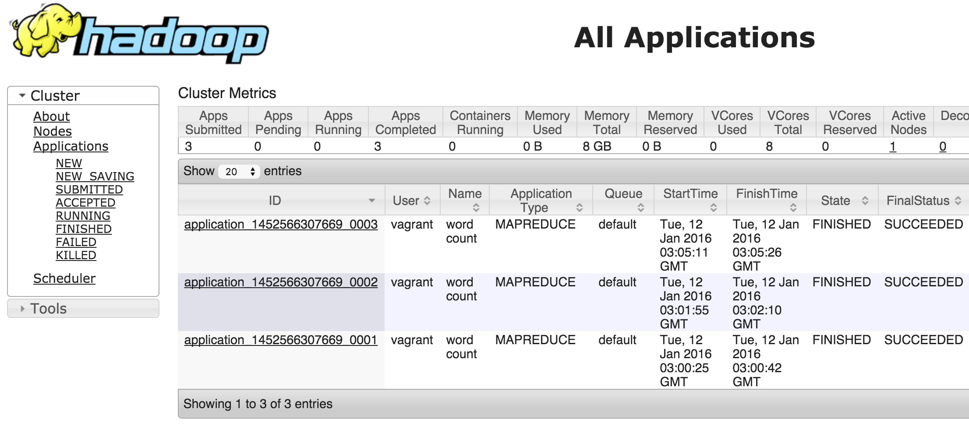Click finish time 03:02:10 of application 0002
Image resolution: width=969 pixels, height=430 pixels.
(x=757, y=310)
